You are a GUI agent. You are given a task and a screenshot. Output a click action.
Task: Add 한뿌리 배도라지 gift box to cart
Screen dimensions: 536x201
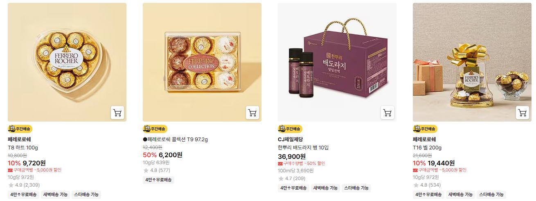click(x=387, y=113)
